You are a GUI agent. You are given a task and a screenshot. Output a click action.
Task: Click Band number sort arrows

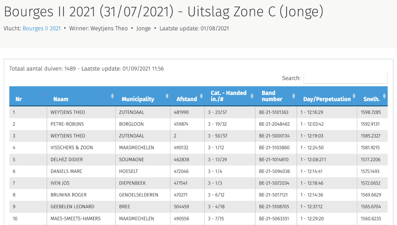293,96
